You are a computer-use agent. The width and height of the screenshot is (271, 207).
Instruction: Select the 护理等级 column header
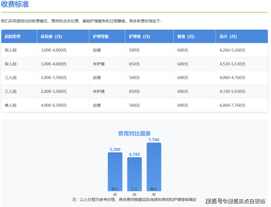point(101,37)
